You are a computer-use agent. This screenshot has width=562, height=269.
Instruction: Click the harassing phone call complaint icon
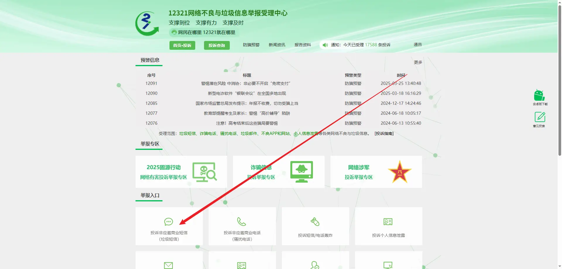[x=242, y=222]
